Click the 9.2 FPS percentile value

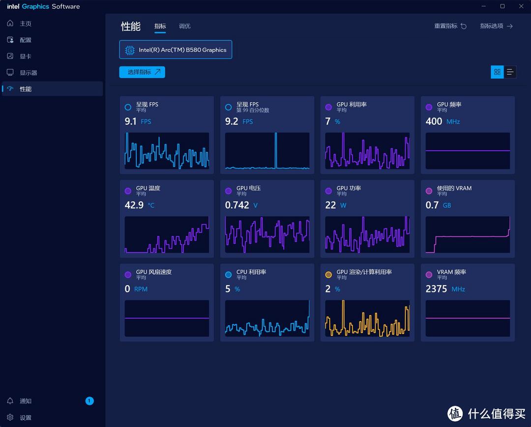tap(239, 121)
